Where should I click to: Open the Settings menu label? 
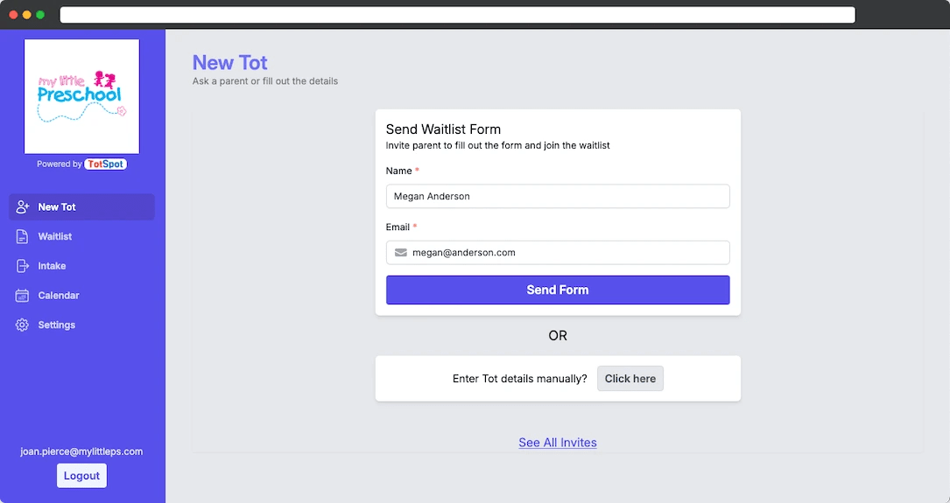[x=57, y=325]
